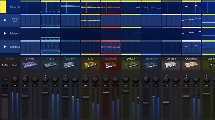The height and width of the screenshot is (120, 215).
Task: Click the Darwin pan knob
Action: point(126,80)
